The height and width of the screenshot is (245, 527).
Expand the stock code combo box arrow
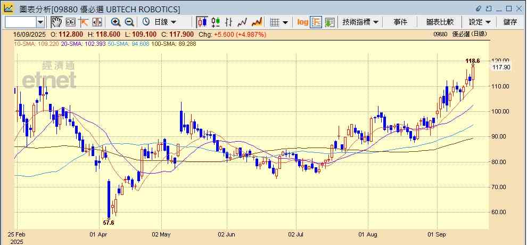tap(40, 22)
